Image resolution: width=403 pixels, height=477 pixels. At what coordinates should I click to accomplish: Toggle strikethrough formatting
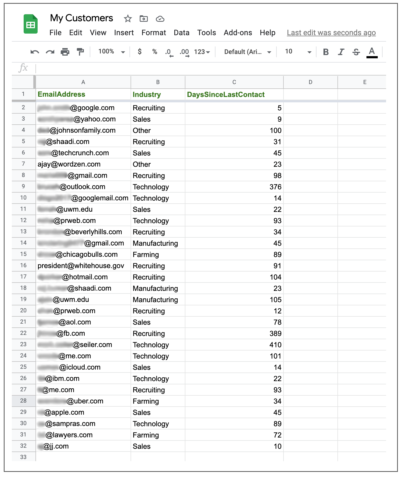coord(356,52)
